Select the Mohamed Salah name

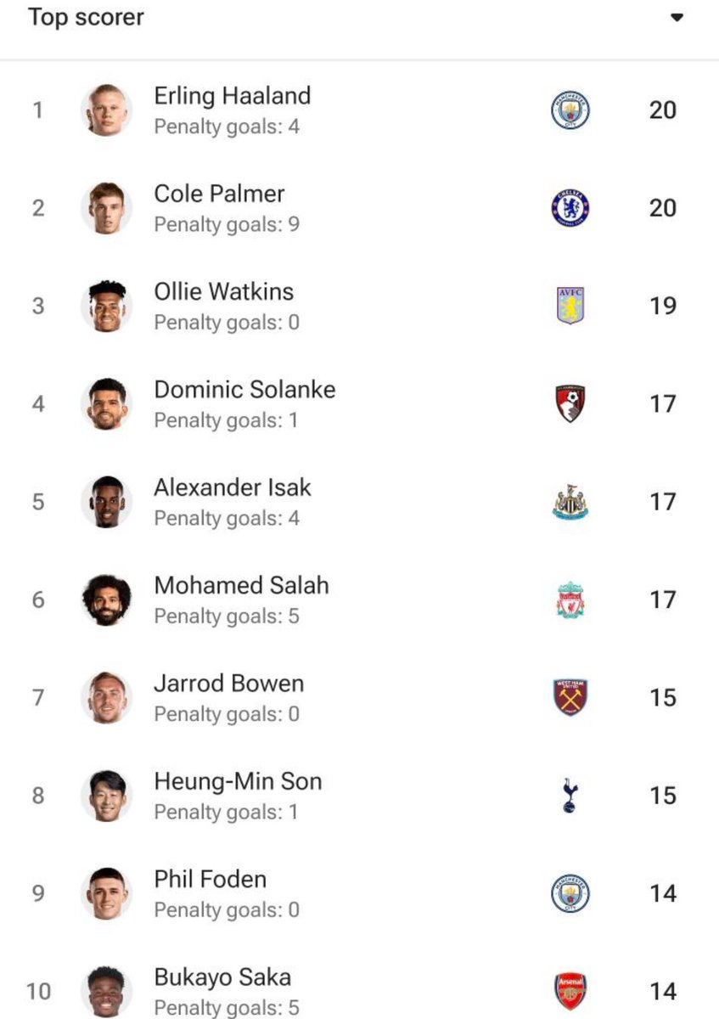(241, 585)
